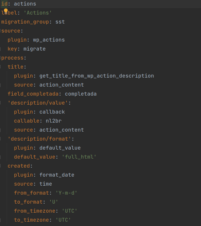Click fold-end marker beside 'to_timezone' line
Screen dimensions: 201x226
[x=1, y=220]
